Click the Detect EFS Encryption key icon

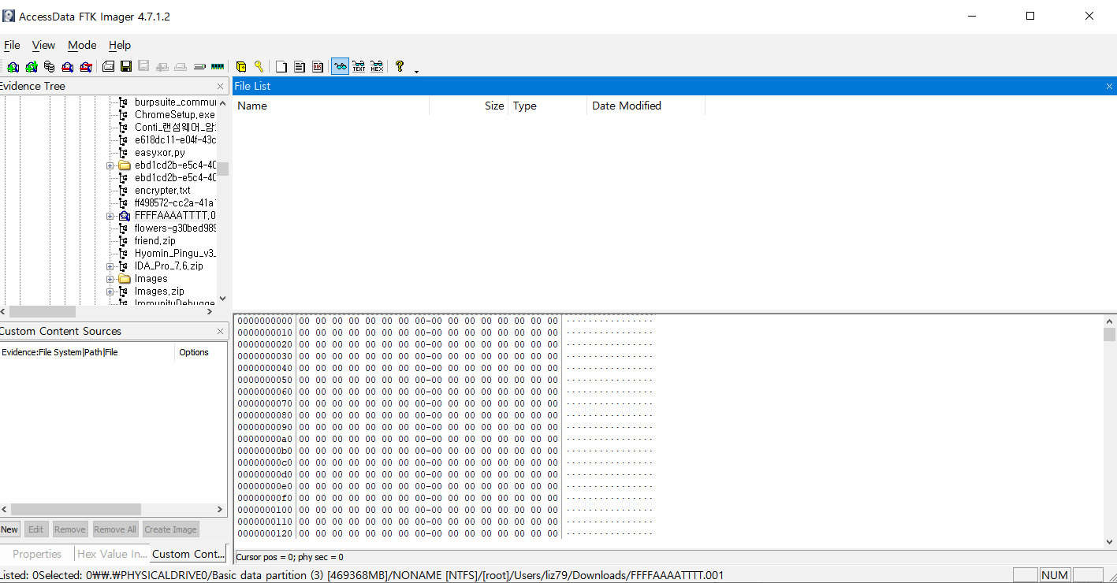[259, 67]
